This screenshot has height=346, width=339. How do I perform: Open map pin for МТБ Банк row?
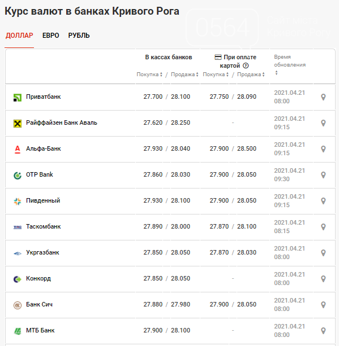[x=323, y=331]
